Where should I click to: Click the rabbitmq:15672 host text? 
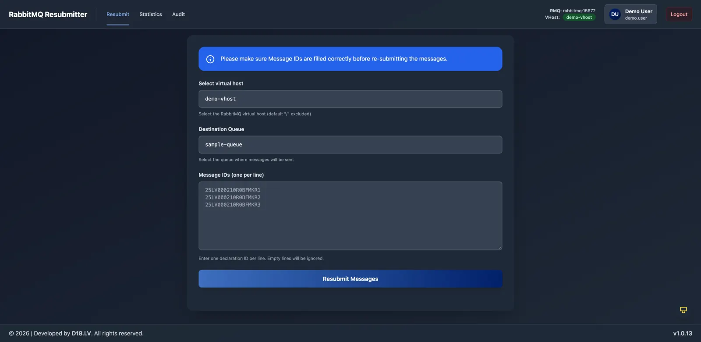pyautogui.click(x=579, y=11)
